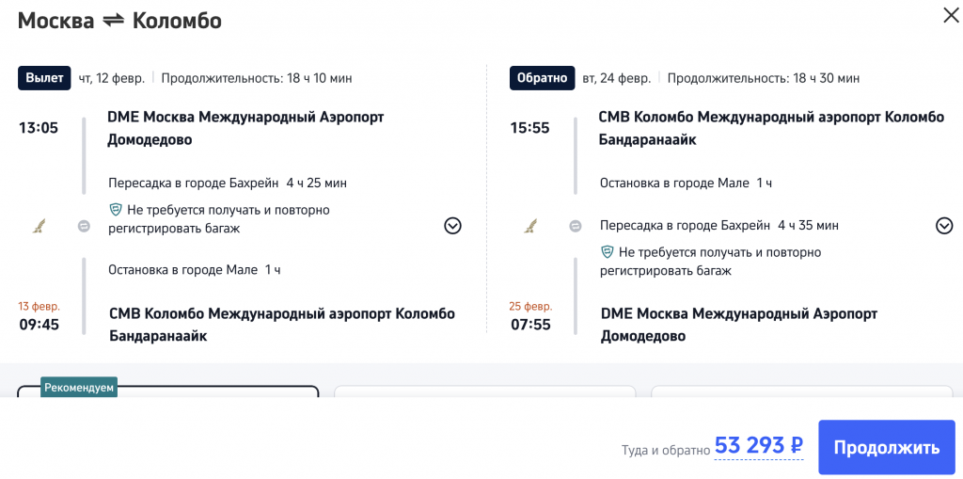963x479 pixels.
Task: Select the middle fare card
Action: (x=484, y=391)
